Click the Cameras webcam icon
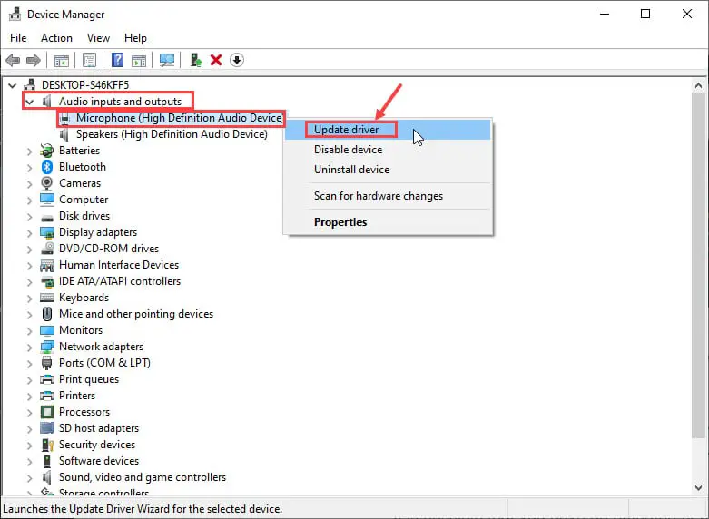The height and width of the screenshot is (519, 709). 47,183
